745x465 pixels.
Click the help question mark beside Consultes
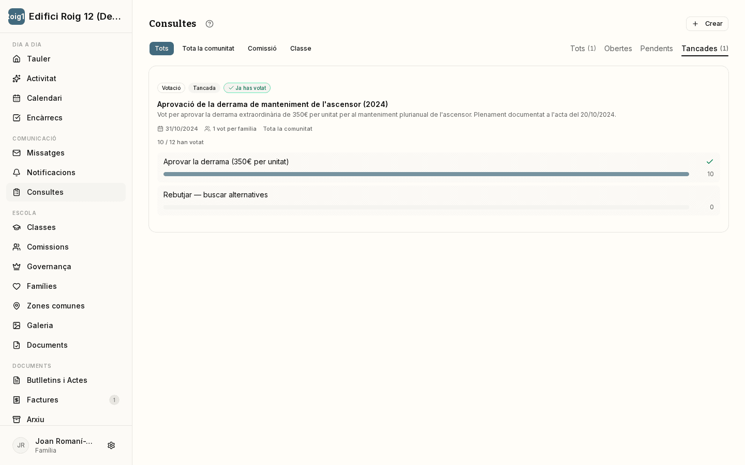pyautogui.click(x=210, y=24)
